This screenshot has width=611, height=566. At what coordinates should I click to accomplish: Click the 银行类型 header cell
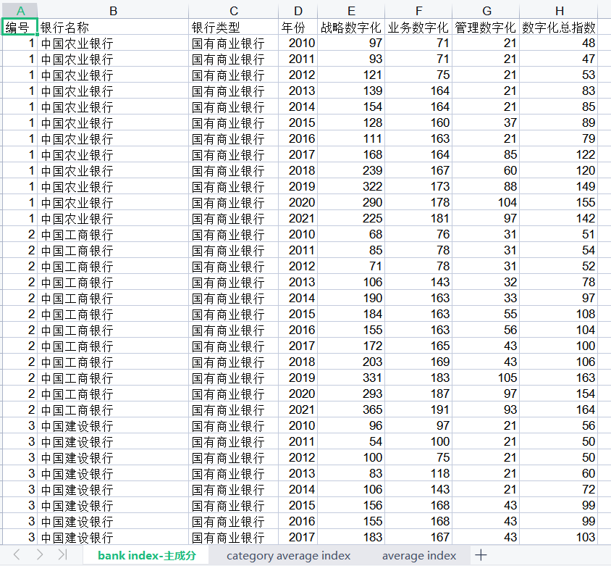point(233,27)
